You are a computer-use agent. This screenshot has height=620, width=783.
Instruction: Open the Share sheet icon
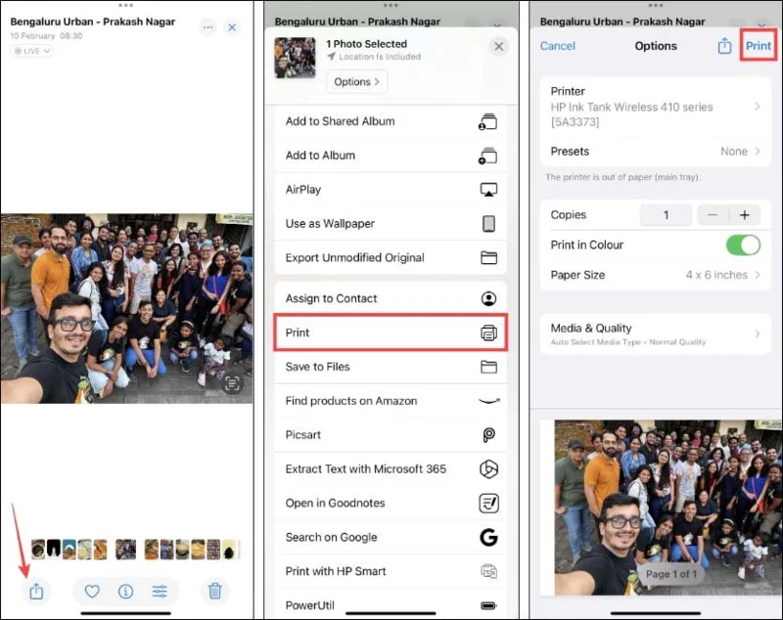pos(35,592)
